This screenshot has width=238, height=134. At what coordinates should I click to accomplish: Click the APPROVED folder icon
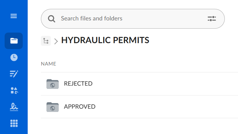52,107
